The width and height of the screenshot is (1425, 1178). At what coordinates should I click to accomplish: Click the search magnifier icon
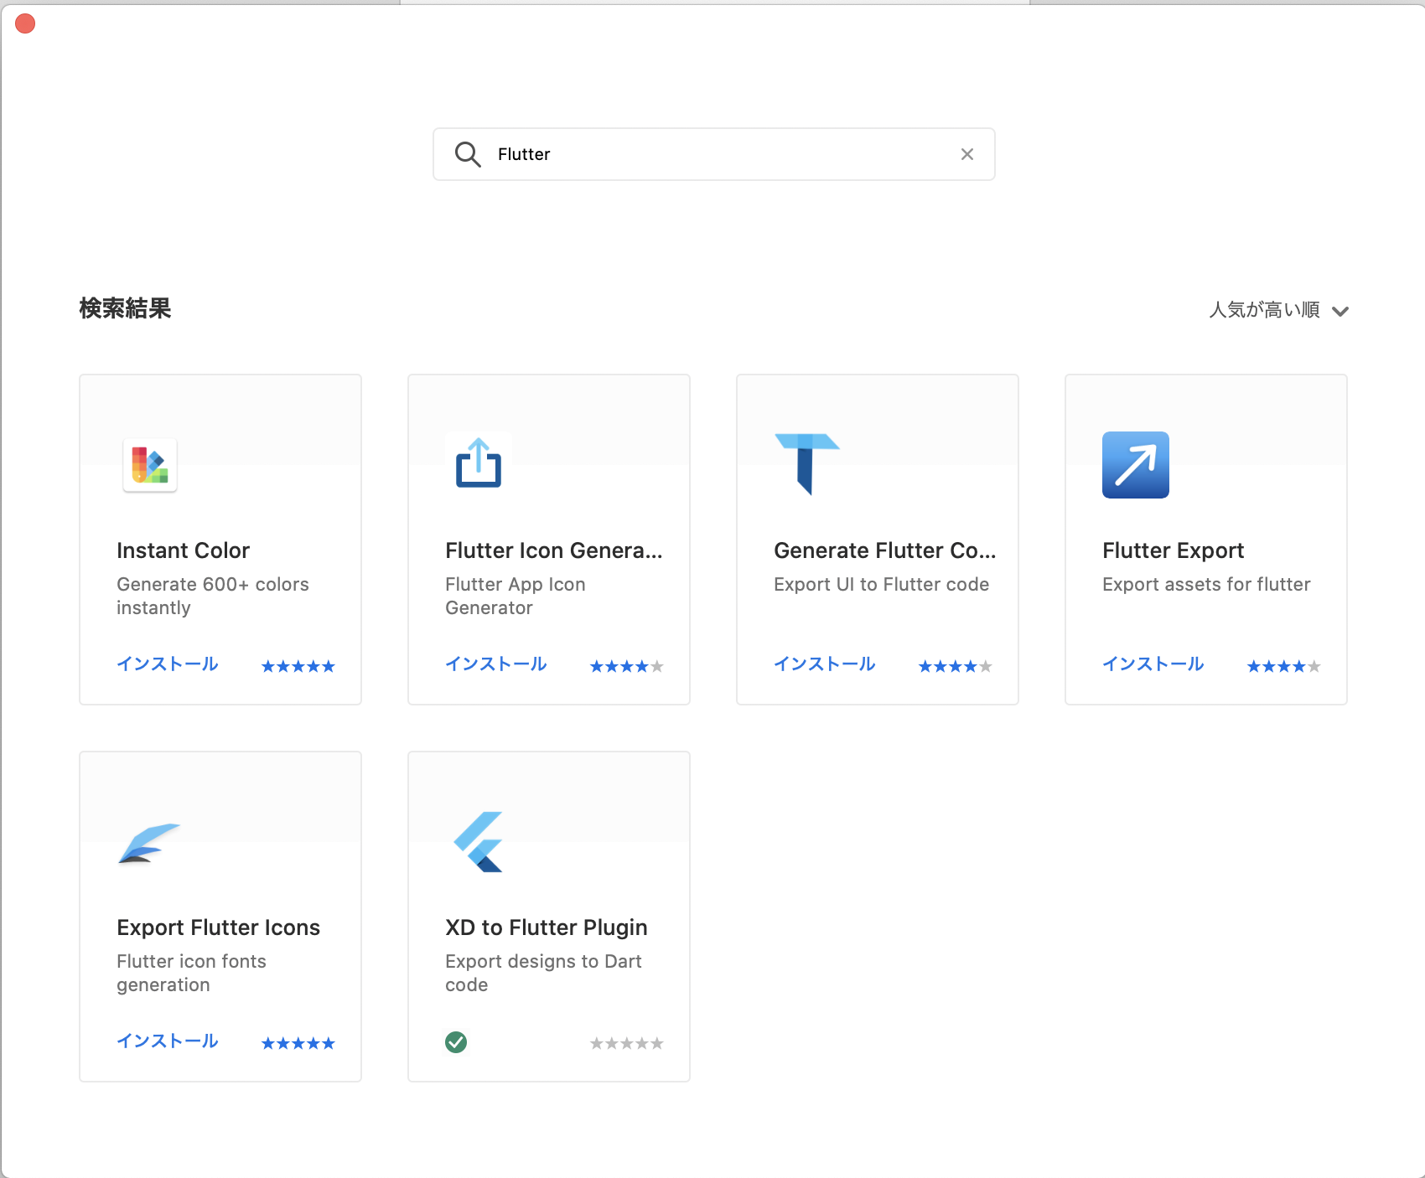click(x=468, y=154)
